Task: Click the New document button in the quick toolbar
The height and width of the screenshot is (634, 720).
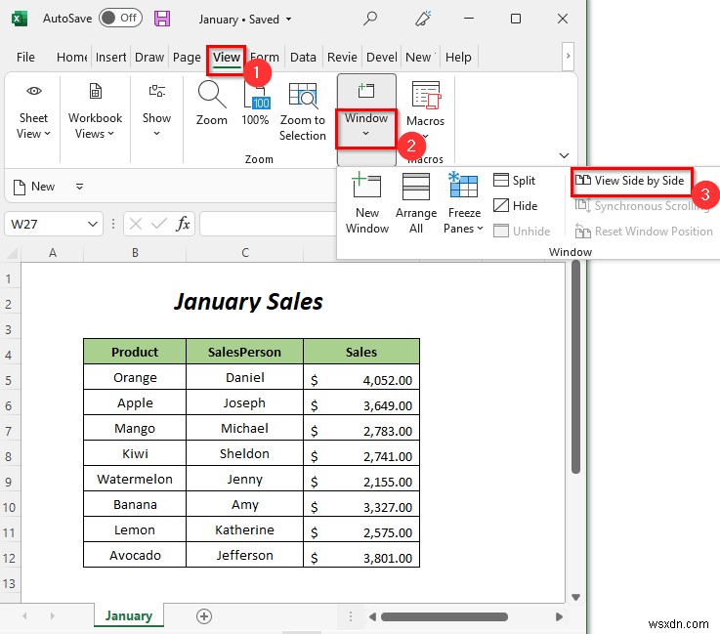Action: tap(34, 187)
